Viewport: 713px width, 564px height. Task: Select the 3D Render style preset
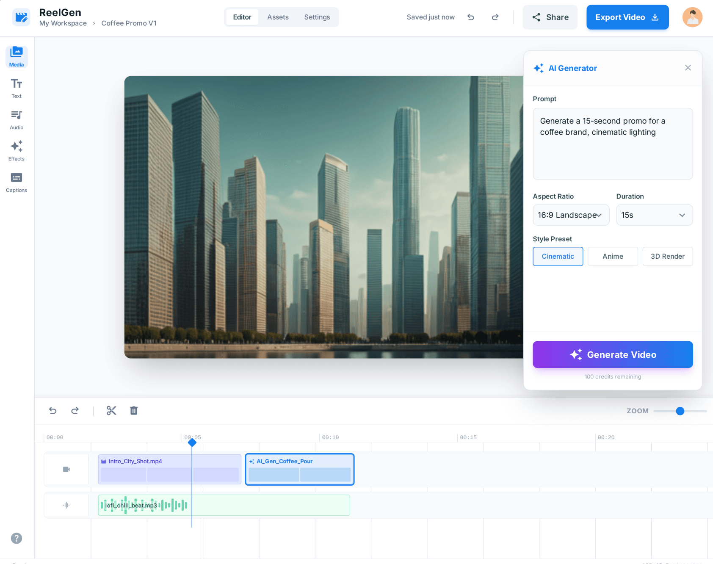tap(668, 256)
